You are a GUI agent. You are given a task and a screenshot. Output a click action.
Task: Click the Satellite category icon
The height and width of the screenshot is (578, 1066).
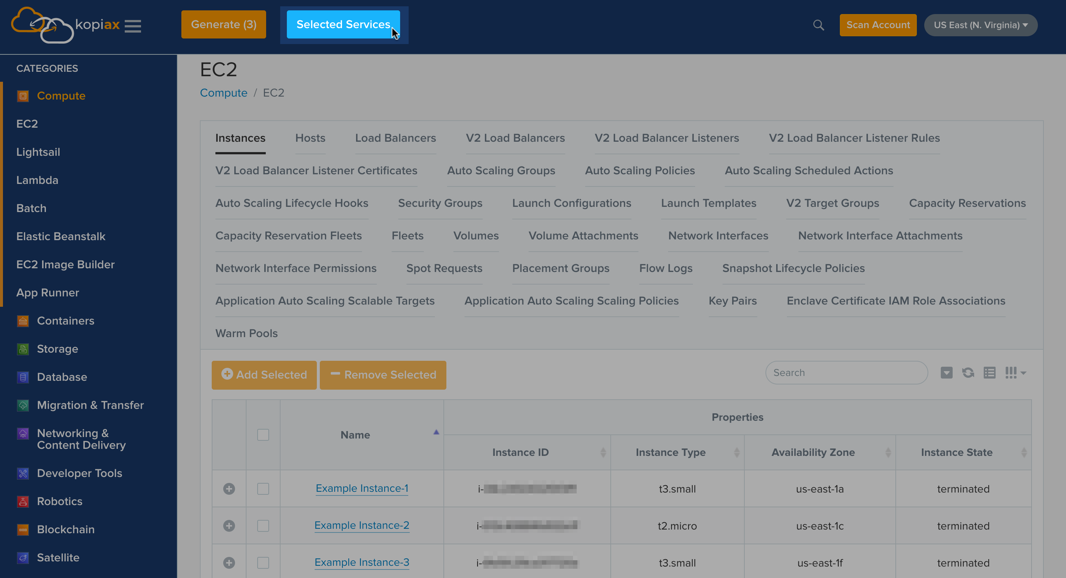(x=23, y=558)
